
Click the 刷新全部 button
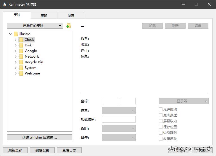[15, 150]
